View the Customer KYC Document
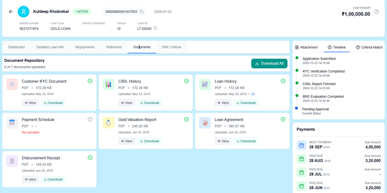 (30, 103)
